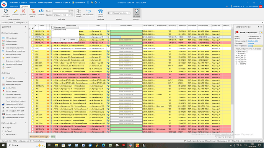264x148 pixels.
Task: Open the application logo menu button
Action: pos(4,4)
